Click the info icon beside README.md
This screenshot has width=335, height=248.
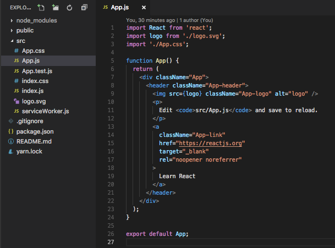point(11,141)
